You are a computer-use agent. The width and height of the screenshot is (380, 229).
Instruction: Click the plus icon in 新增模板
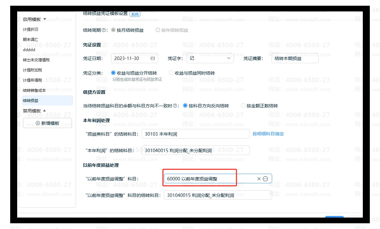coord(38,123)
